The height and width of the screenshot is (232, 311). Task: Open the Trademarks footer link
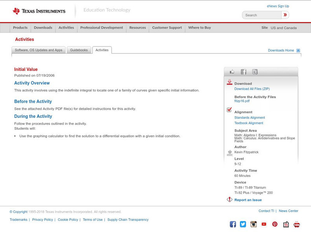18,220
